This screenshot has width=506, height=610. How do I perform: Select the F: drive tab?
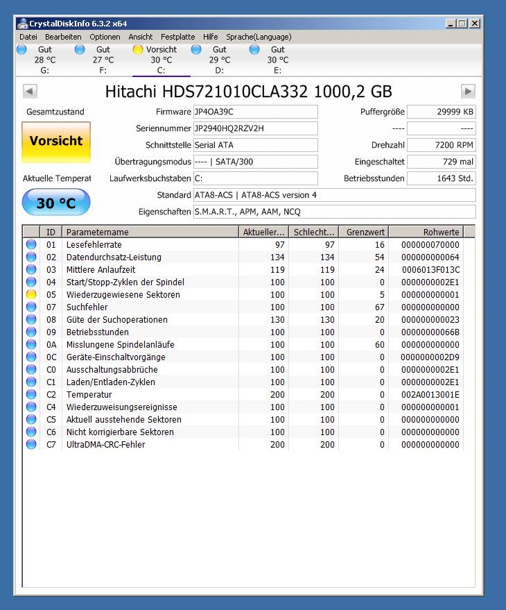(x=103, y=60)
